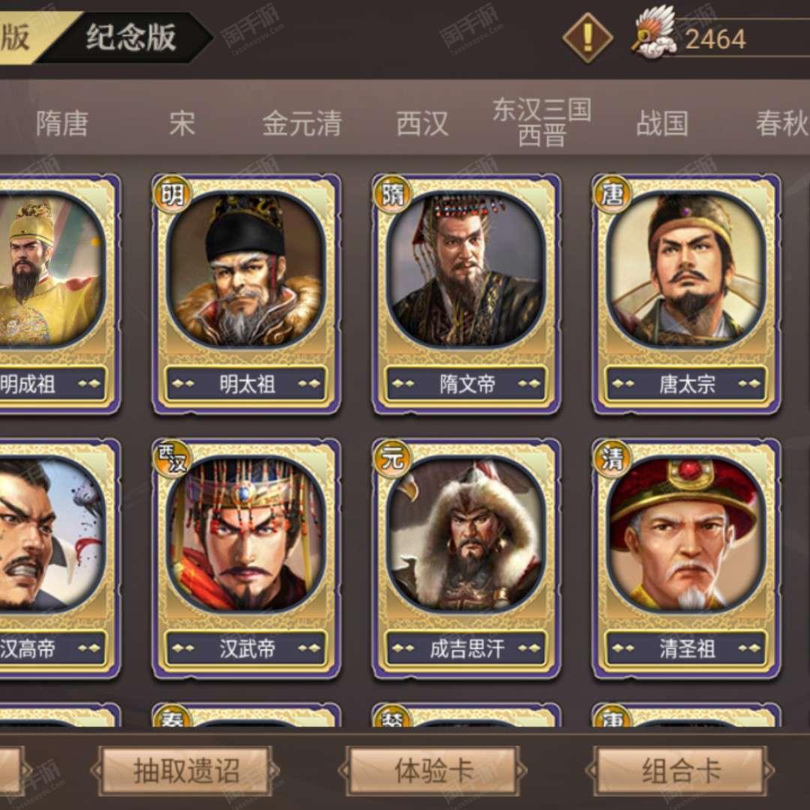Tap the exclamation info diamond icon
810x810 pixels.
pyautogui.click(x=587, y=37)
